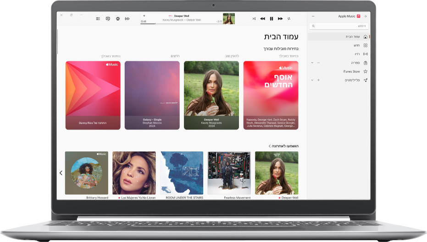
Task: Click the red Apple Music app icon
Action: pyautogui.click(x=358, y=16)
